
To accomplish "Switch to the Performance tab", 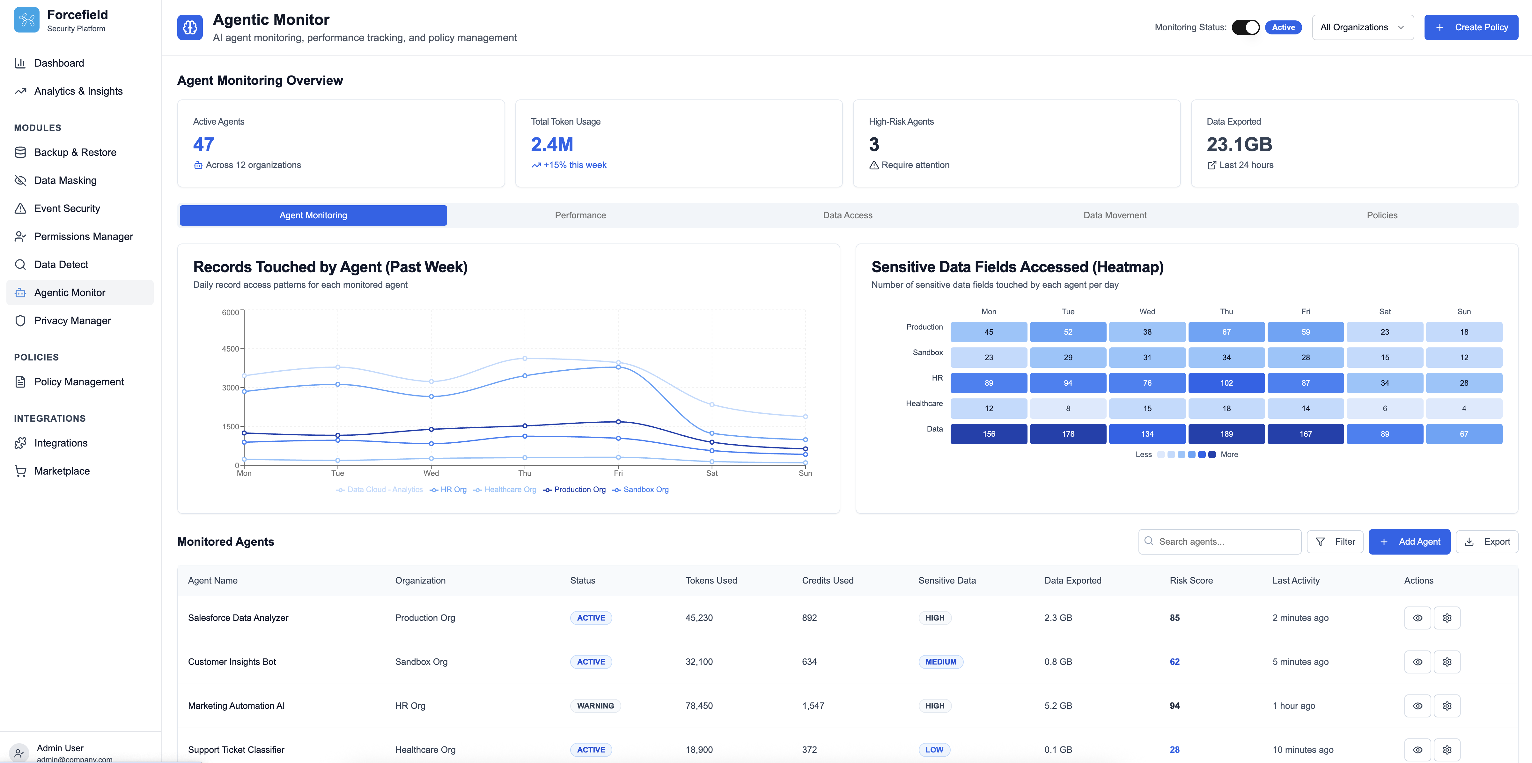I will 580,215.
